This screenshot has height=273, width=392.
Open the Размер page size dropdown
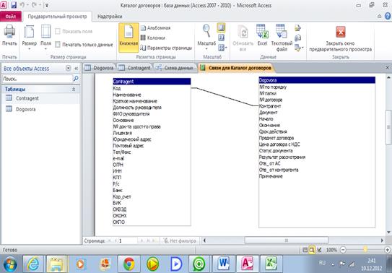pos(30,38)
